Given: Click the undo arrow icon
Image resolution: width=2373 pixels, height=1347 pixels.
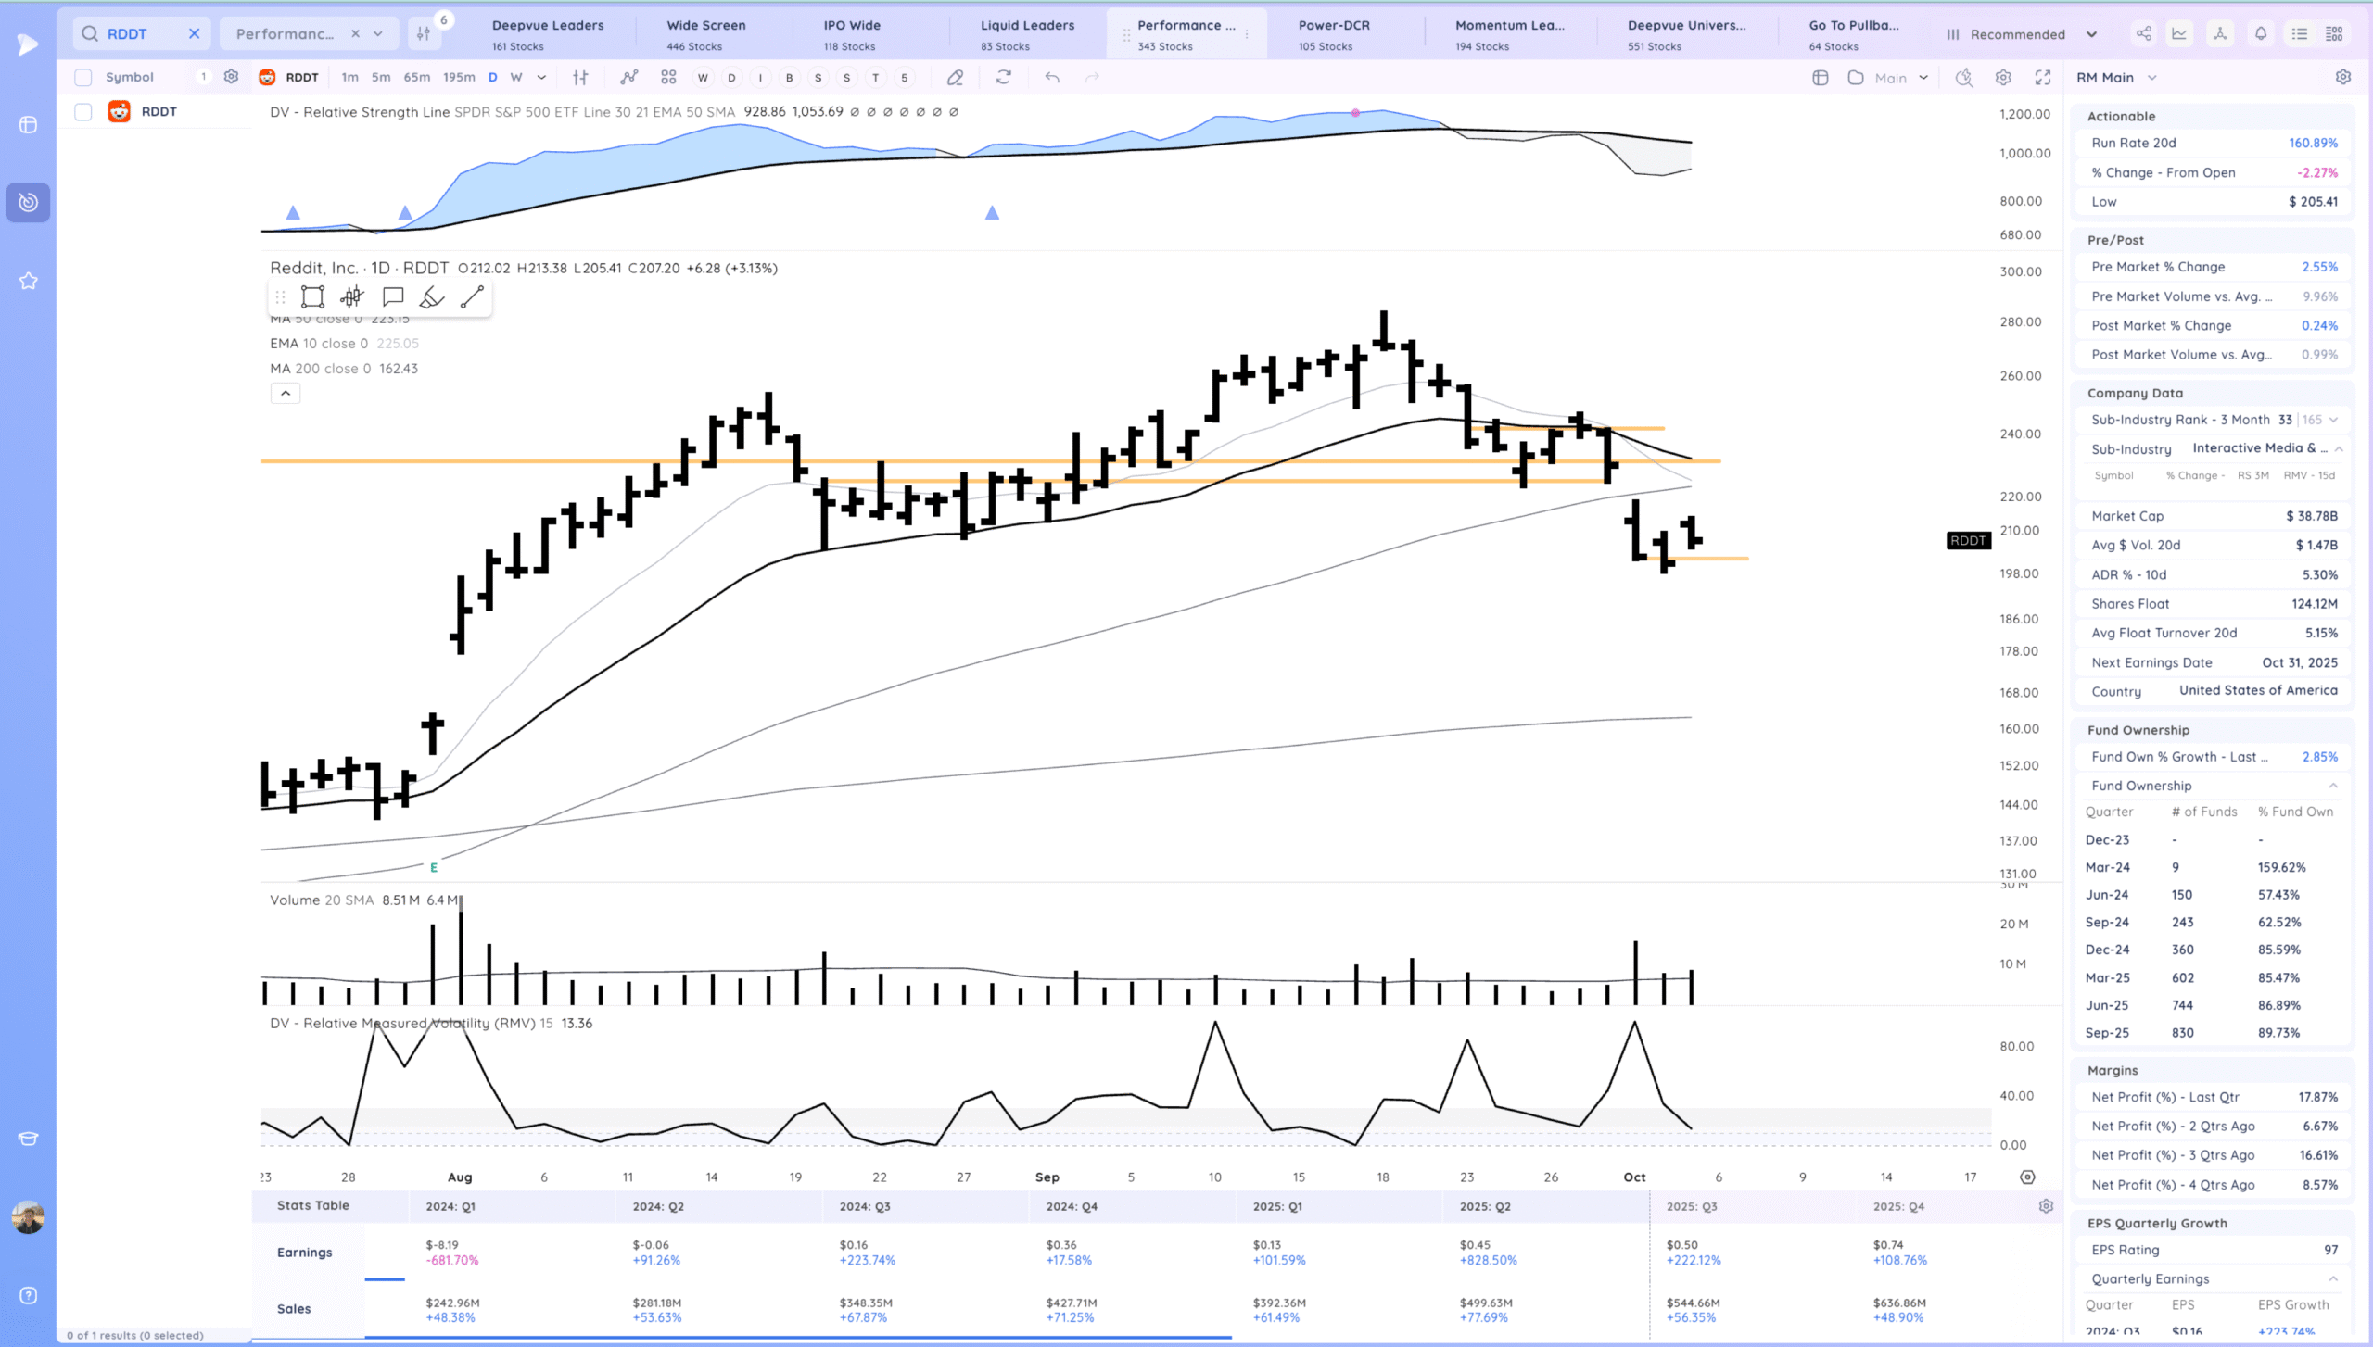Looking at the screenshot, I should pyautogui.click(x=1051, y=78).
